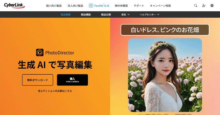Image resolution: width=220 pixels, height=115 pixels.
Task: Open the globe language selector
Action: pyautogui.click(x=212, y=6)
